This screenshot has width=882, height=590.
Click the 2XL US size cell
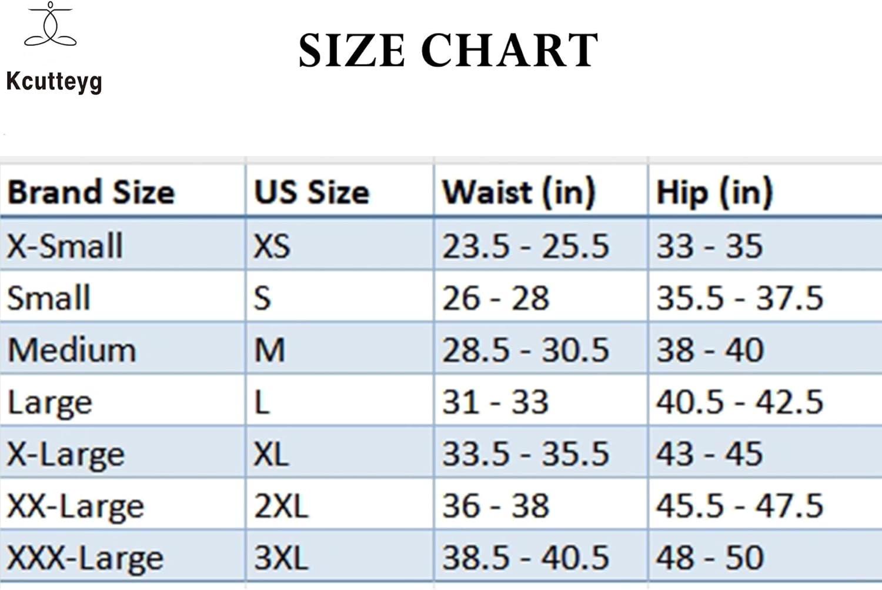point(281,506)
